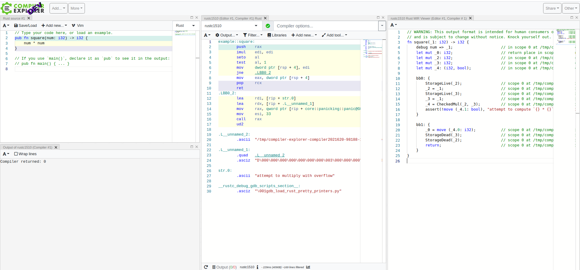The width and height of the screenshot is (580, 270).
Task: Click the 'call rax' assembly line
Action: click(x=289, y=119)
